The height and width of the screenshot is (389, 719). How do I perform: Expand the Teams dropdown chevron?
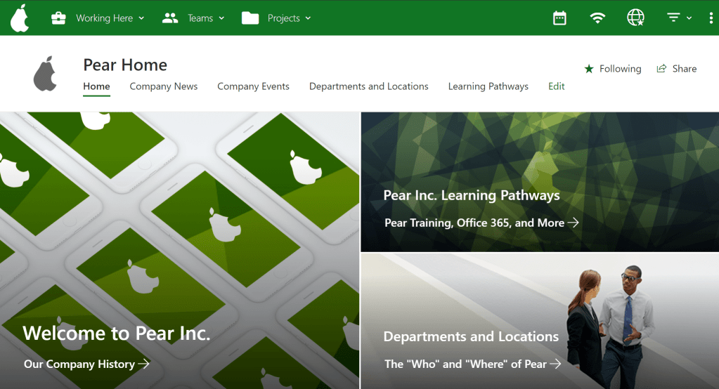pyautogui.click(x=221, y=18)
